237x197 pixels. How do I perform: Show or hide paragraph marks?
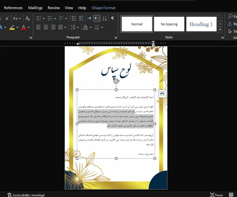(113, 19)
